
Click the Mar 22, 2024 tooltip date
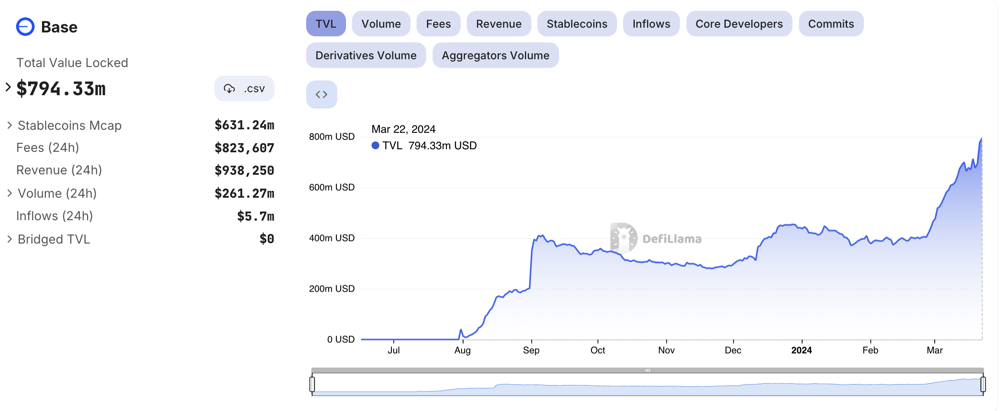[404, 129]
